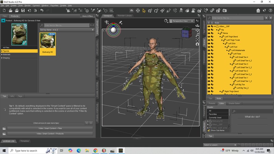Click the back arrow beside Product title

3,21
